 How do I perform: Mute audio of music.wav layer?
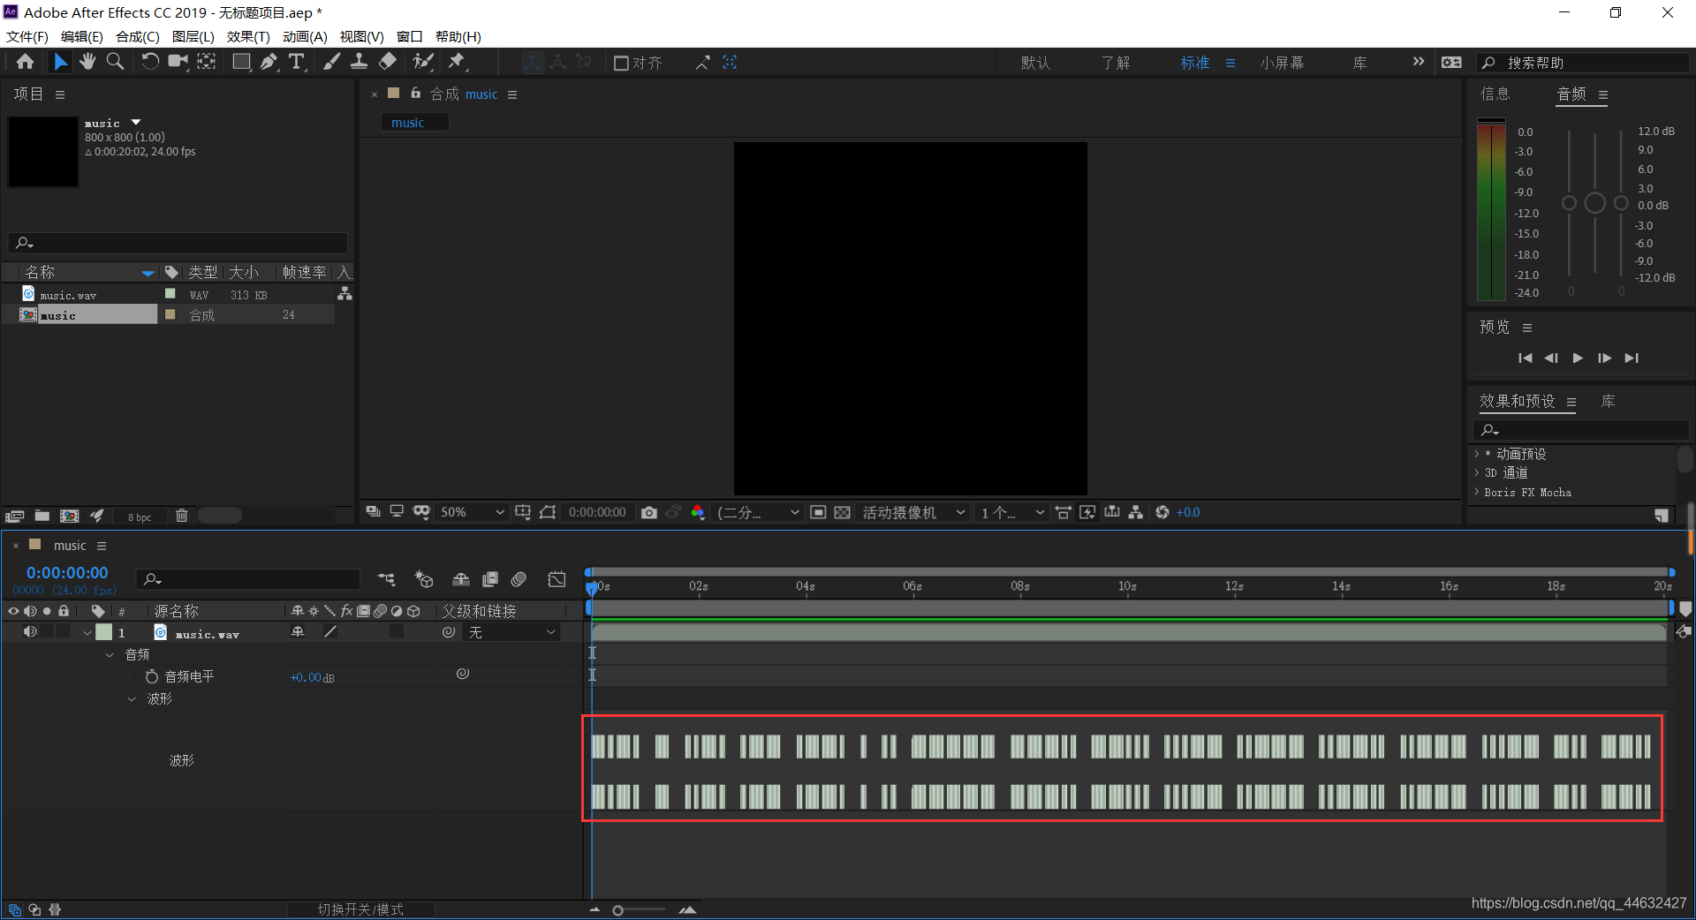[30, 632]
